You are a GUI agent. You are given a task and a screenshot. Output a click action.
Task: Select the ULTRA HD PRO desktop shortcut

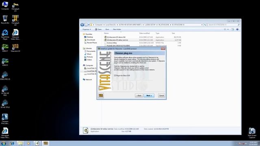click(5, 91)
